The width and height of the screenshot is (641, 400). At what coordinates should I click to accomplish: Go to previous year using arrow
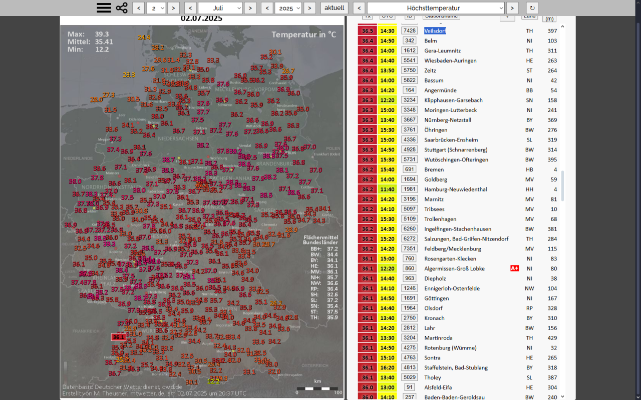click(267, 8)
